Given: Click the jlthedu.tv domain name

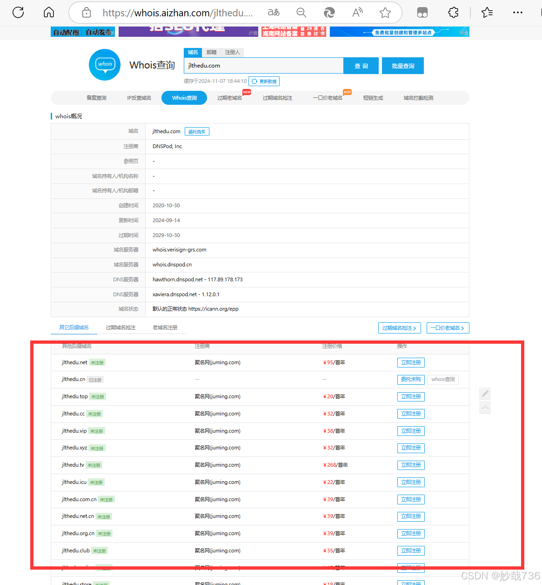Looking at the screenshot, I should tap(73, 465).
